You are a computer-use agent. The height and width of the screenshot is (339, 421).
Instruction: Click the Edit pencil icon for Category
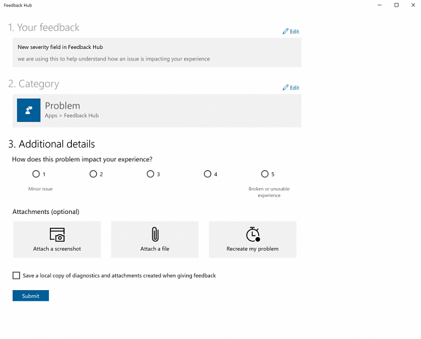pos(285,88)
